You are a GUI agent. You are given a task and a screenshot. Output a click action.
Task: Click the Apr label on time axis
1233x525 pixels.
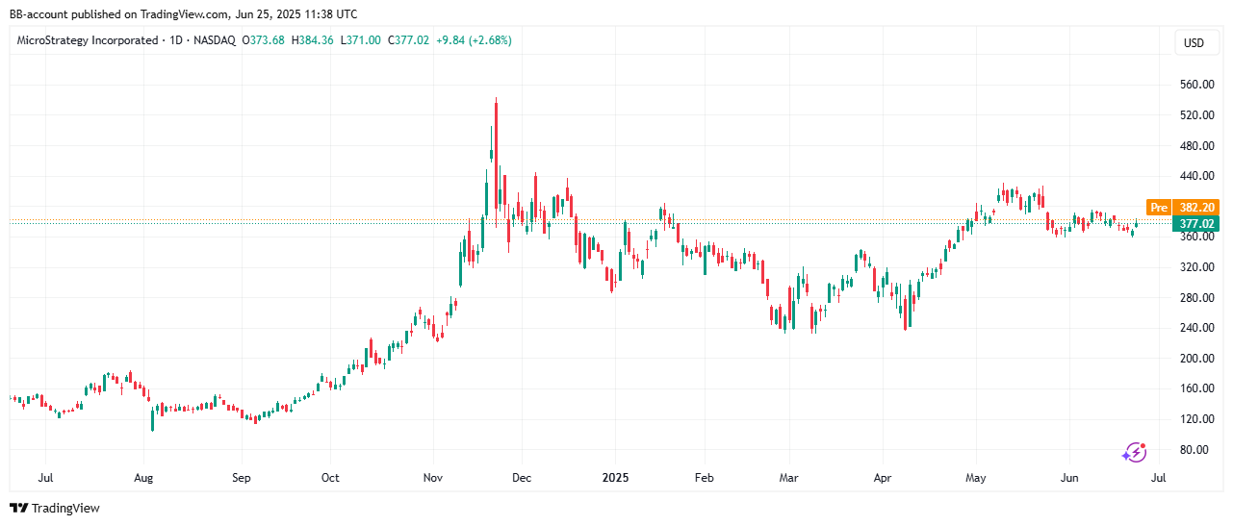882,477
